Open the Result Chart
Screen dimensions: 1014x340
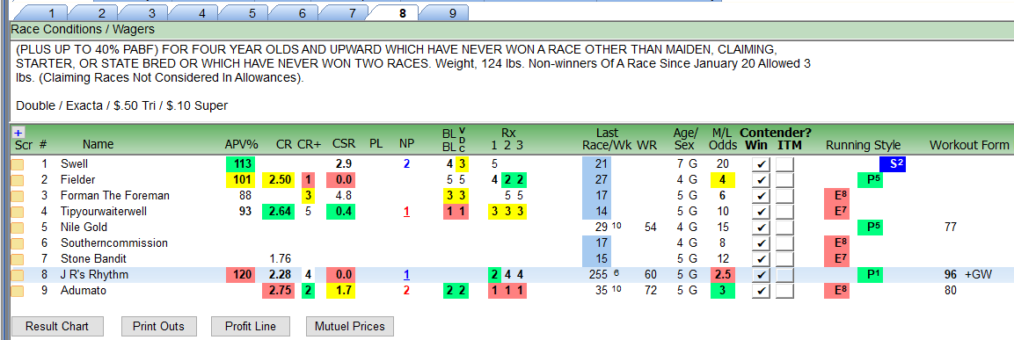[x=57, y=327]
